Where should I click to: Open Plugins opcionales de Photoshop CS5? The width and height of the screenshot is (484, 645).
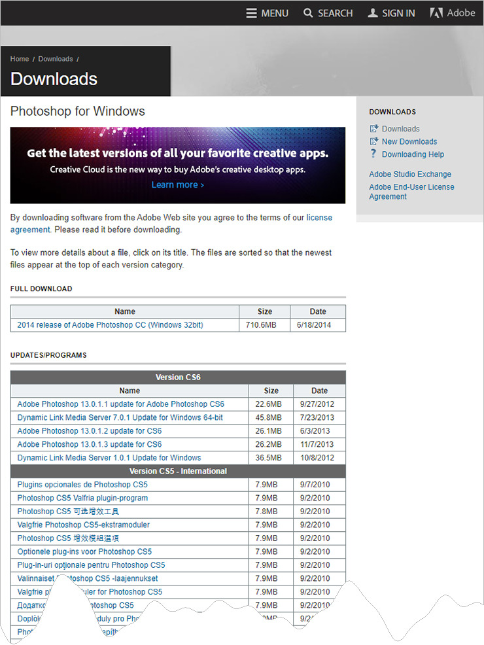[x=82, y=485]
